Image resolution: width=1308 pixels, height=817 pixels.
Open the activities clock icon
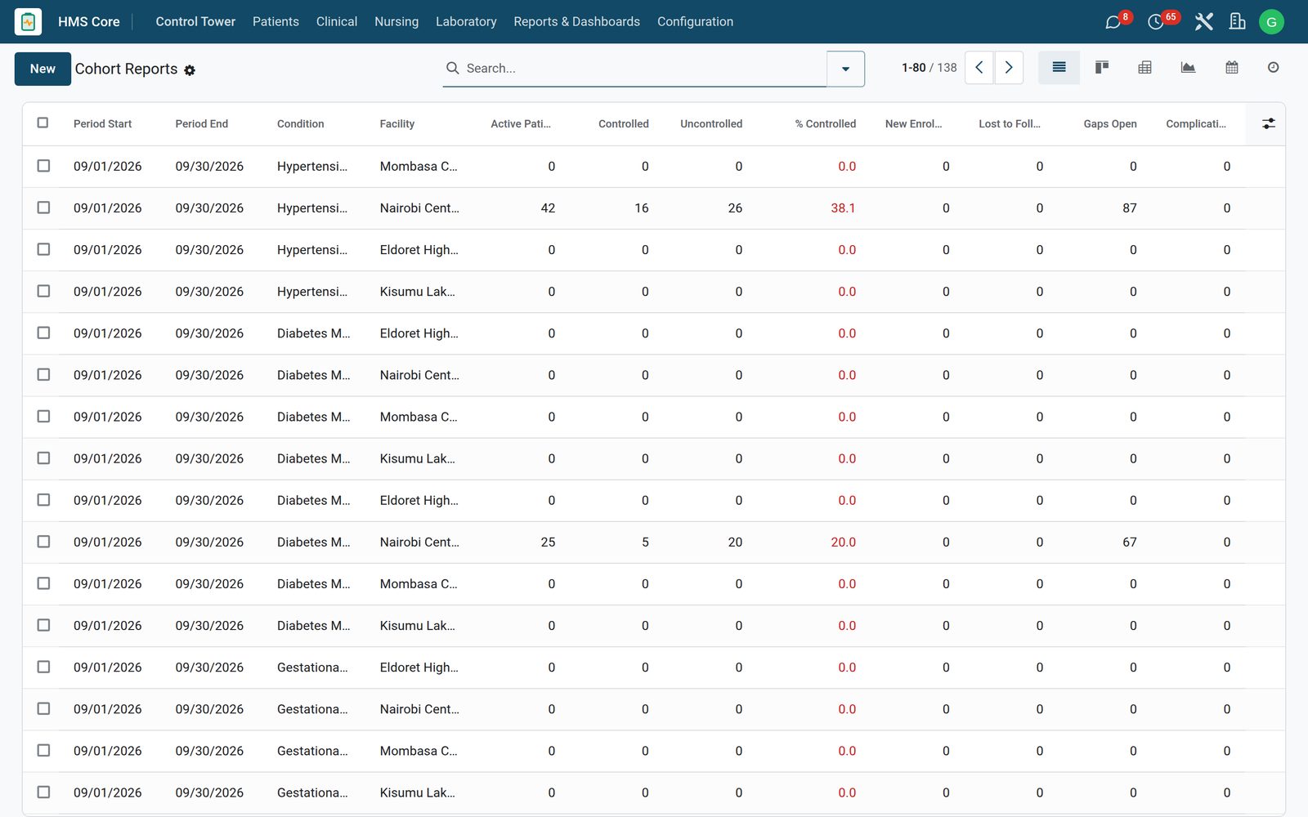[1155, 22]
